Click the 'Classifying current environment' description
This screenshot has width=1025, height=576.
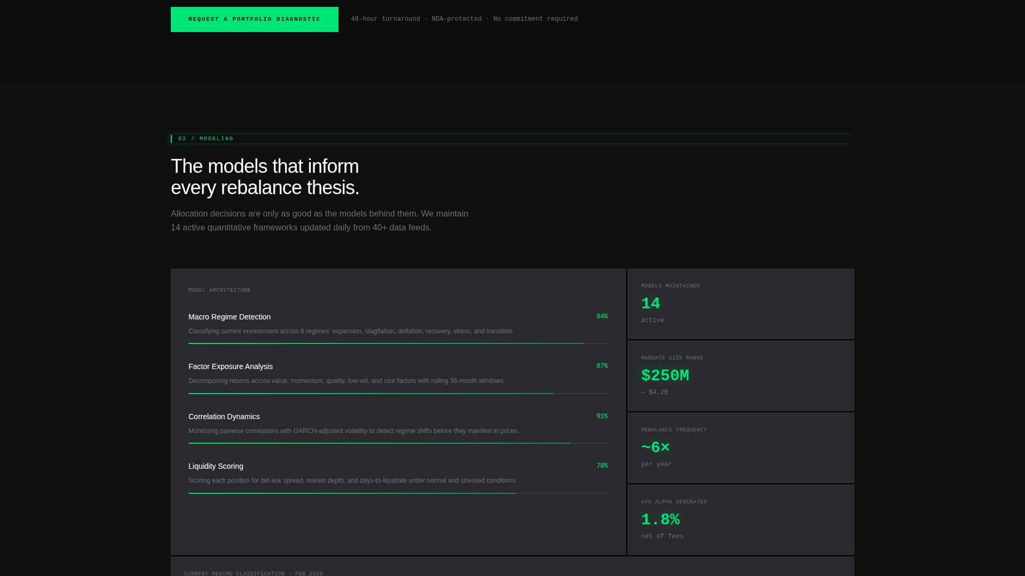coord(351,331)
